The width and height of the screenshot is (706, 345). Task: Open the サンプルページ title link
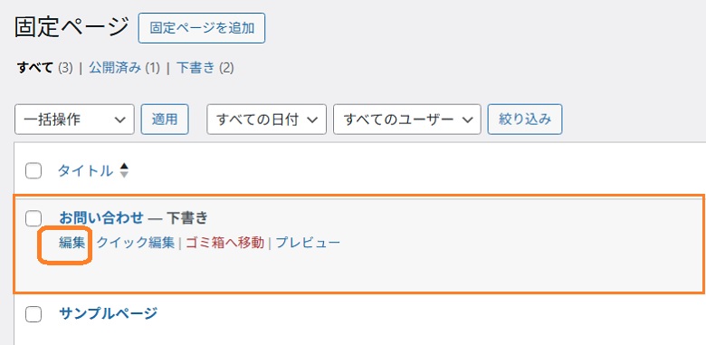(x=109, y=313)
